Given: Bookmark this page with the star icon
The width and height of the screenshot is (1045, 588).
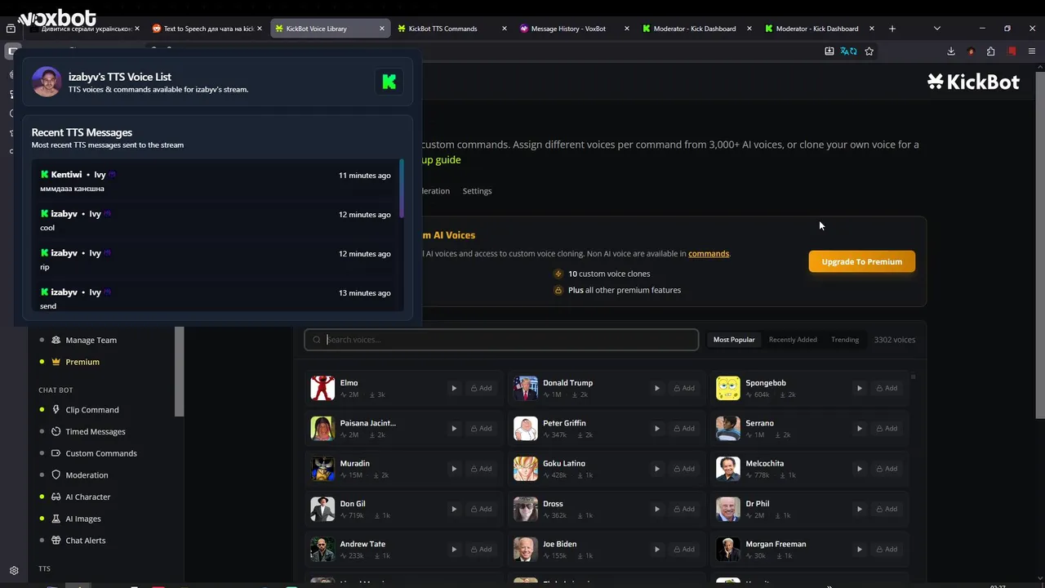Looking at the screenshot, I should point(869,51).
